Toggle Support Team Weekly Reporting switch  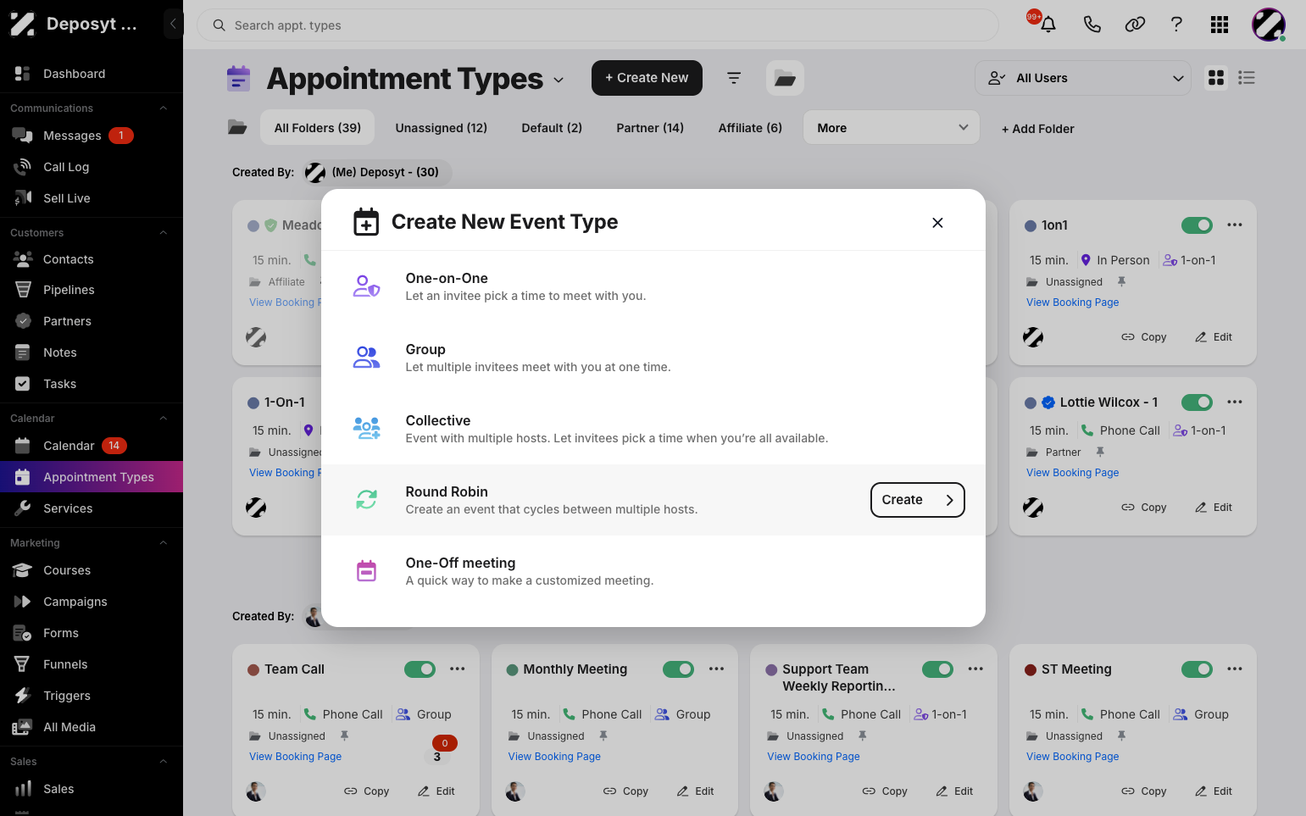(x=937, y=669)
